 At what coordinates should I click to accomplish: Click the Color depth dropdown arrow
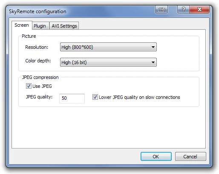pyautogui.click(x=153, y=62)
